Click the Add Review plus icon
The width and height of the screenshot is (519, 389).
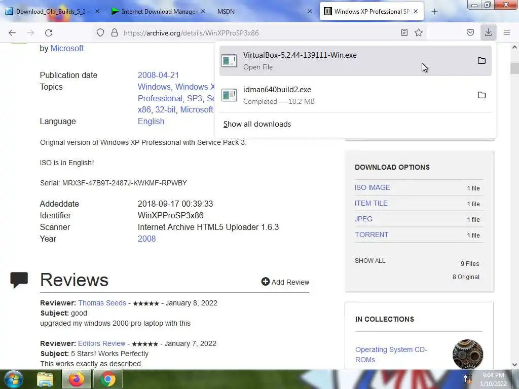click(x=266, y=282)
